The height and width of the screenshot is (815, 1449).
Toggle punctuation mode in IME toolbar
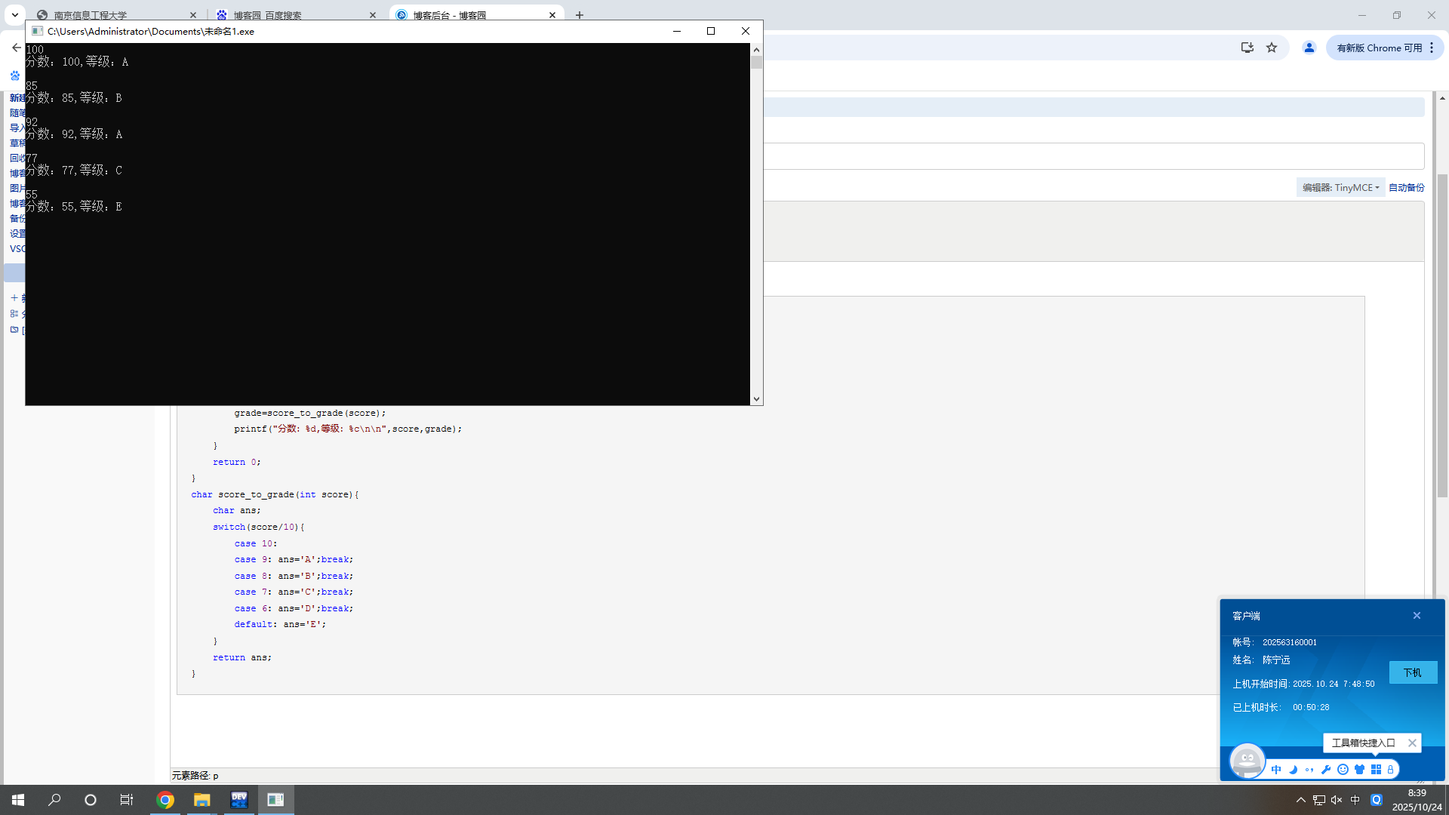click(1309, 770)
